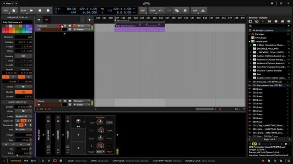The width and height of the screenshot is (293, 164).
Task: Collapse the sample pack folder
Action: tap(250, 41)
